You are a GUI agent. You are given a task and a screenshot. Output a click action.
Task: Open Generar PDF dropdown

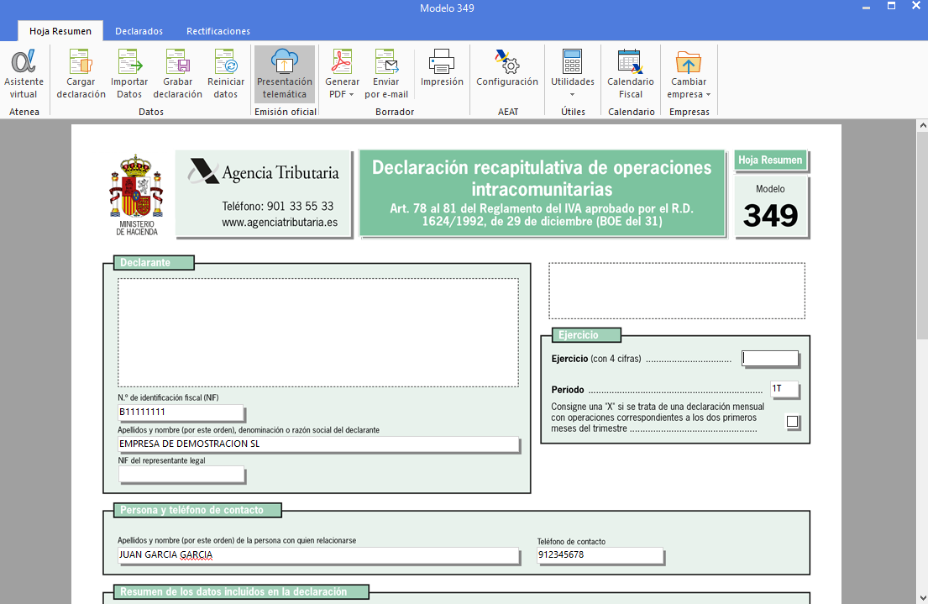pyautogui.click(x=342, y=73)
